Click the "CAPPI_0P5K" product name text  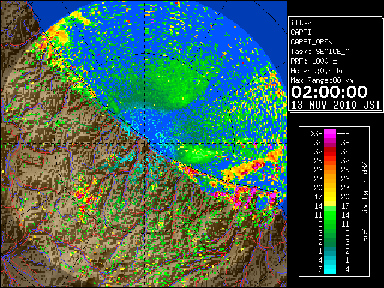tap(311, 42)
